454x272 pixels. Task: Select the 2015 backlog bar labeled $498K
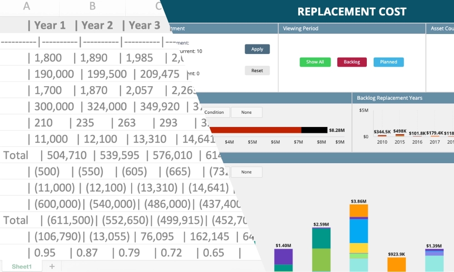coord(400,135)
